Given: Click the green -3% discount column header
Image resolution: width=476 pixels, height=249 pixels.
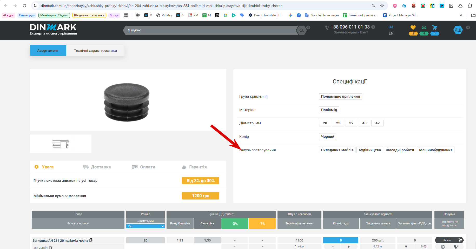Looking at the screenshot, I should pos(235,223).
